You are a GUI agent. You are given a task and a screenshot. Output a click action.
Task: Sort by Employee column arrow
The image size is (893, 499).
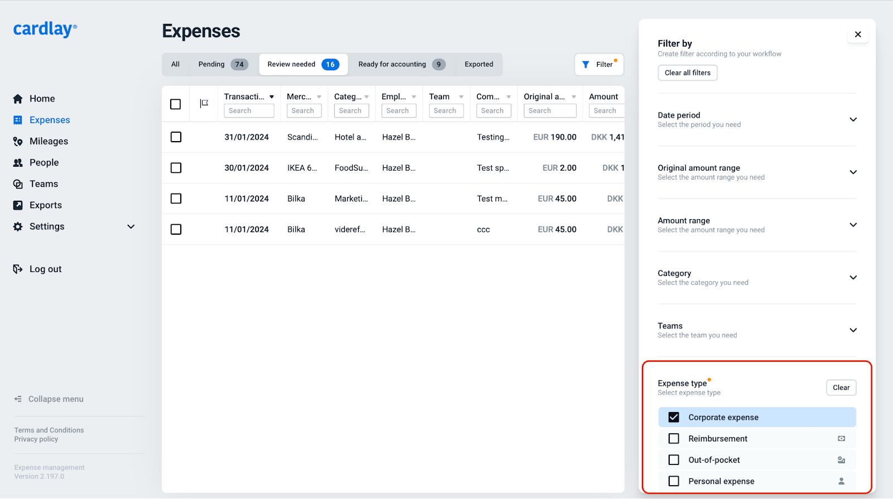pyautogui.click(x=414, y=97)
